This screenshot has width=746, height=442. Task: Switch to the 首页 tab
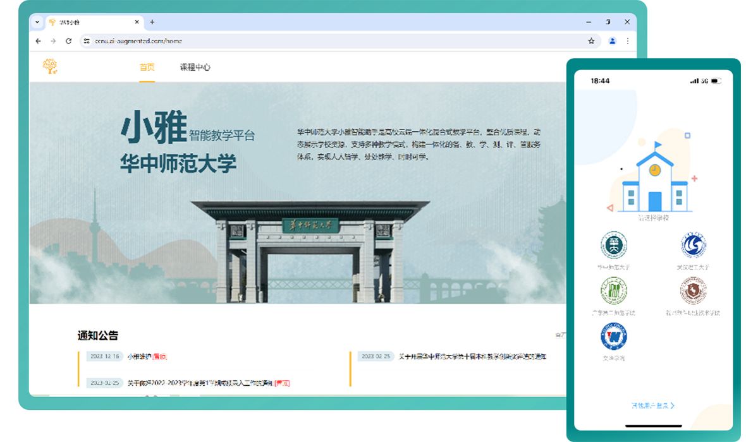[x=147, y=67]
